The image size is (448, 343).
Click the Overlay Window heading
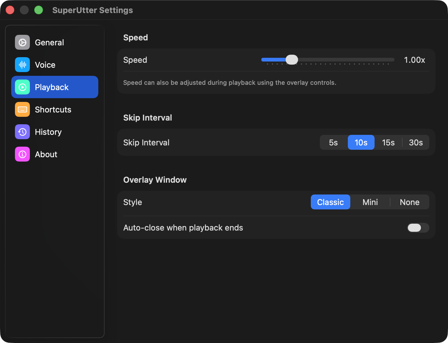[x=155, y=180]
